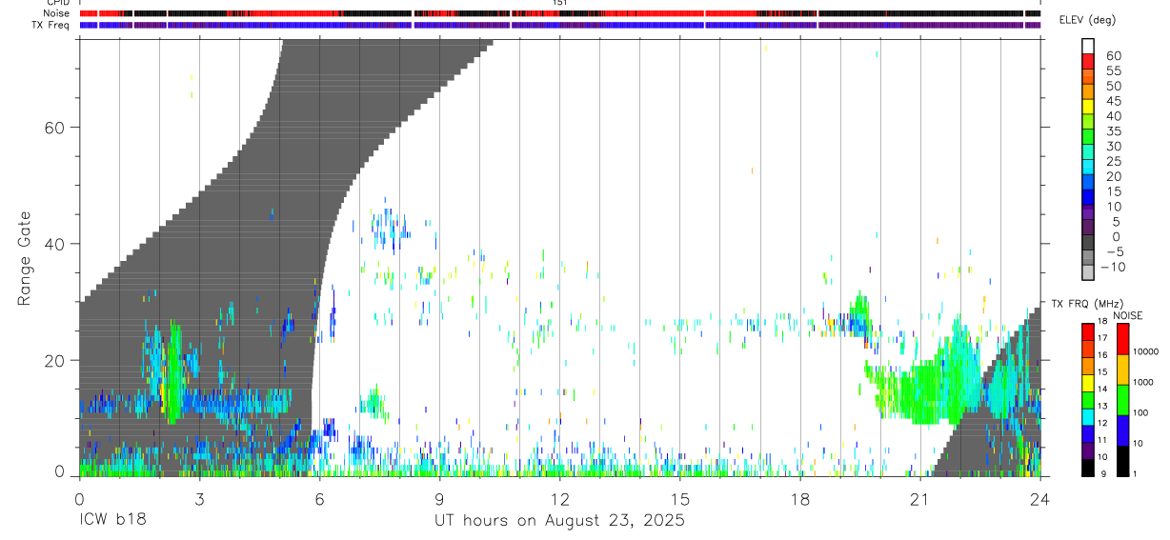The height and width of the screenshot is (540, 1170).
Task: Click the ELEV (deg) legend title
Action: pos(1087,20)
